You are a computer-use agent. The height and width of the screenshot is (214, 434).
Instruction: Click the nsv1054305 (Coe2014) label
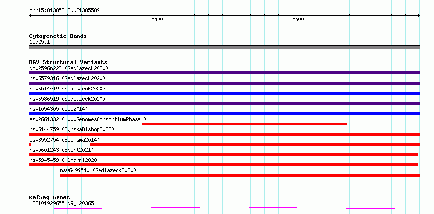click(59, 109)
